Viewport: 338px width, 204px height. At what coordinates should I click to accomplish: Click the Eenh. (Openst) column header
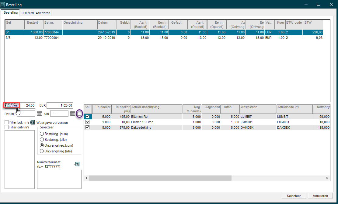[217, 25]
